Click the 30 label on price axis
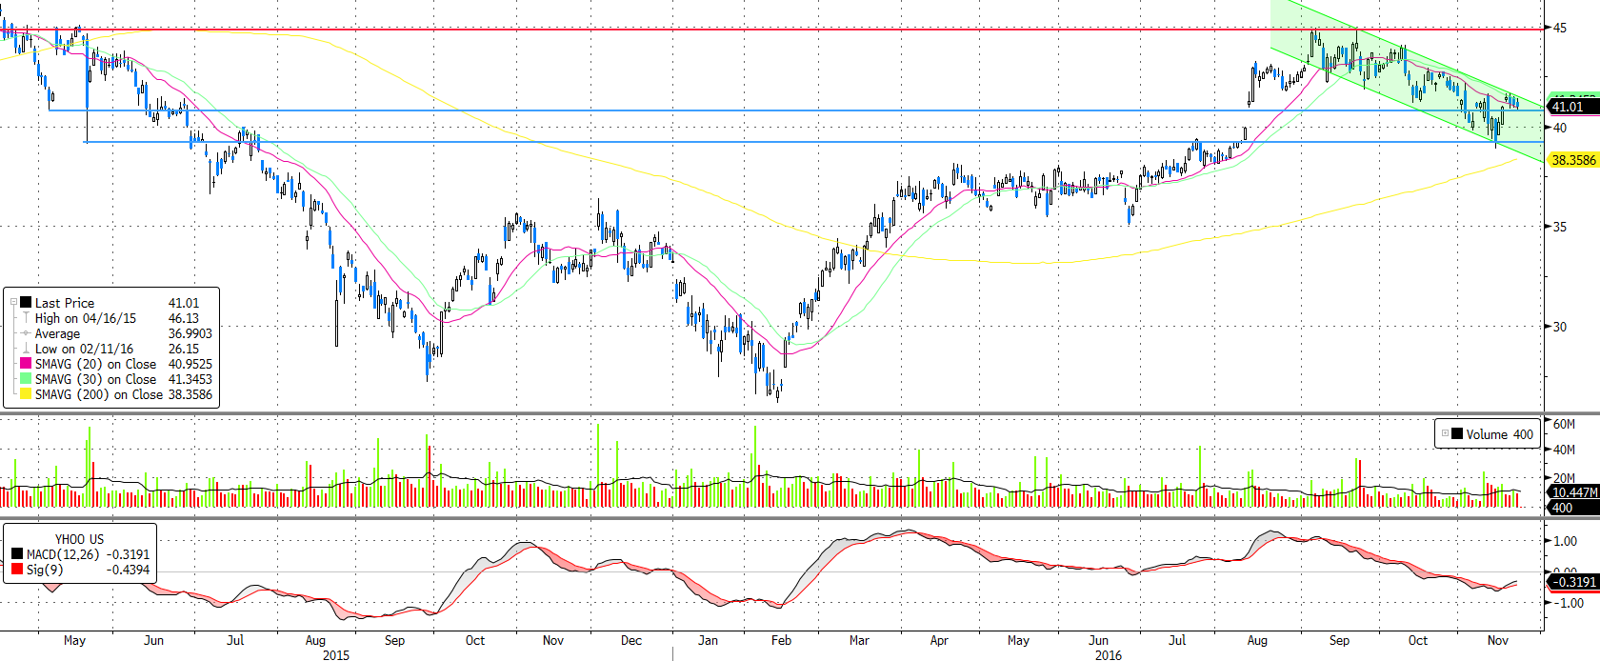1600x661 pixels. point(1560,327)
